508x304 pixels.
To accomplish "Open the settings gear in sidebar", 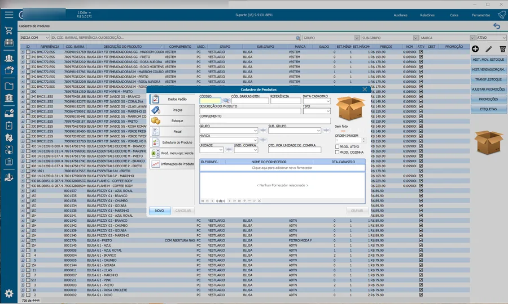I will click(x=9, y=293).
